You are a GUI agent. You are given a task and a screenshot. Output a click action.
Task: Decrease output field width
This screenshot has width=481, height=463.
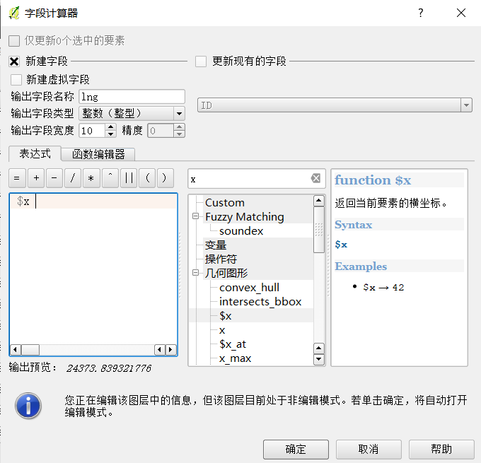(111, 134)
